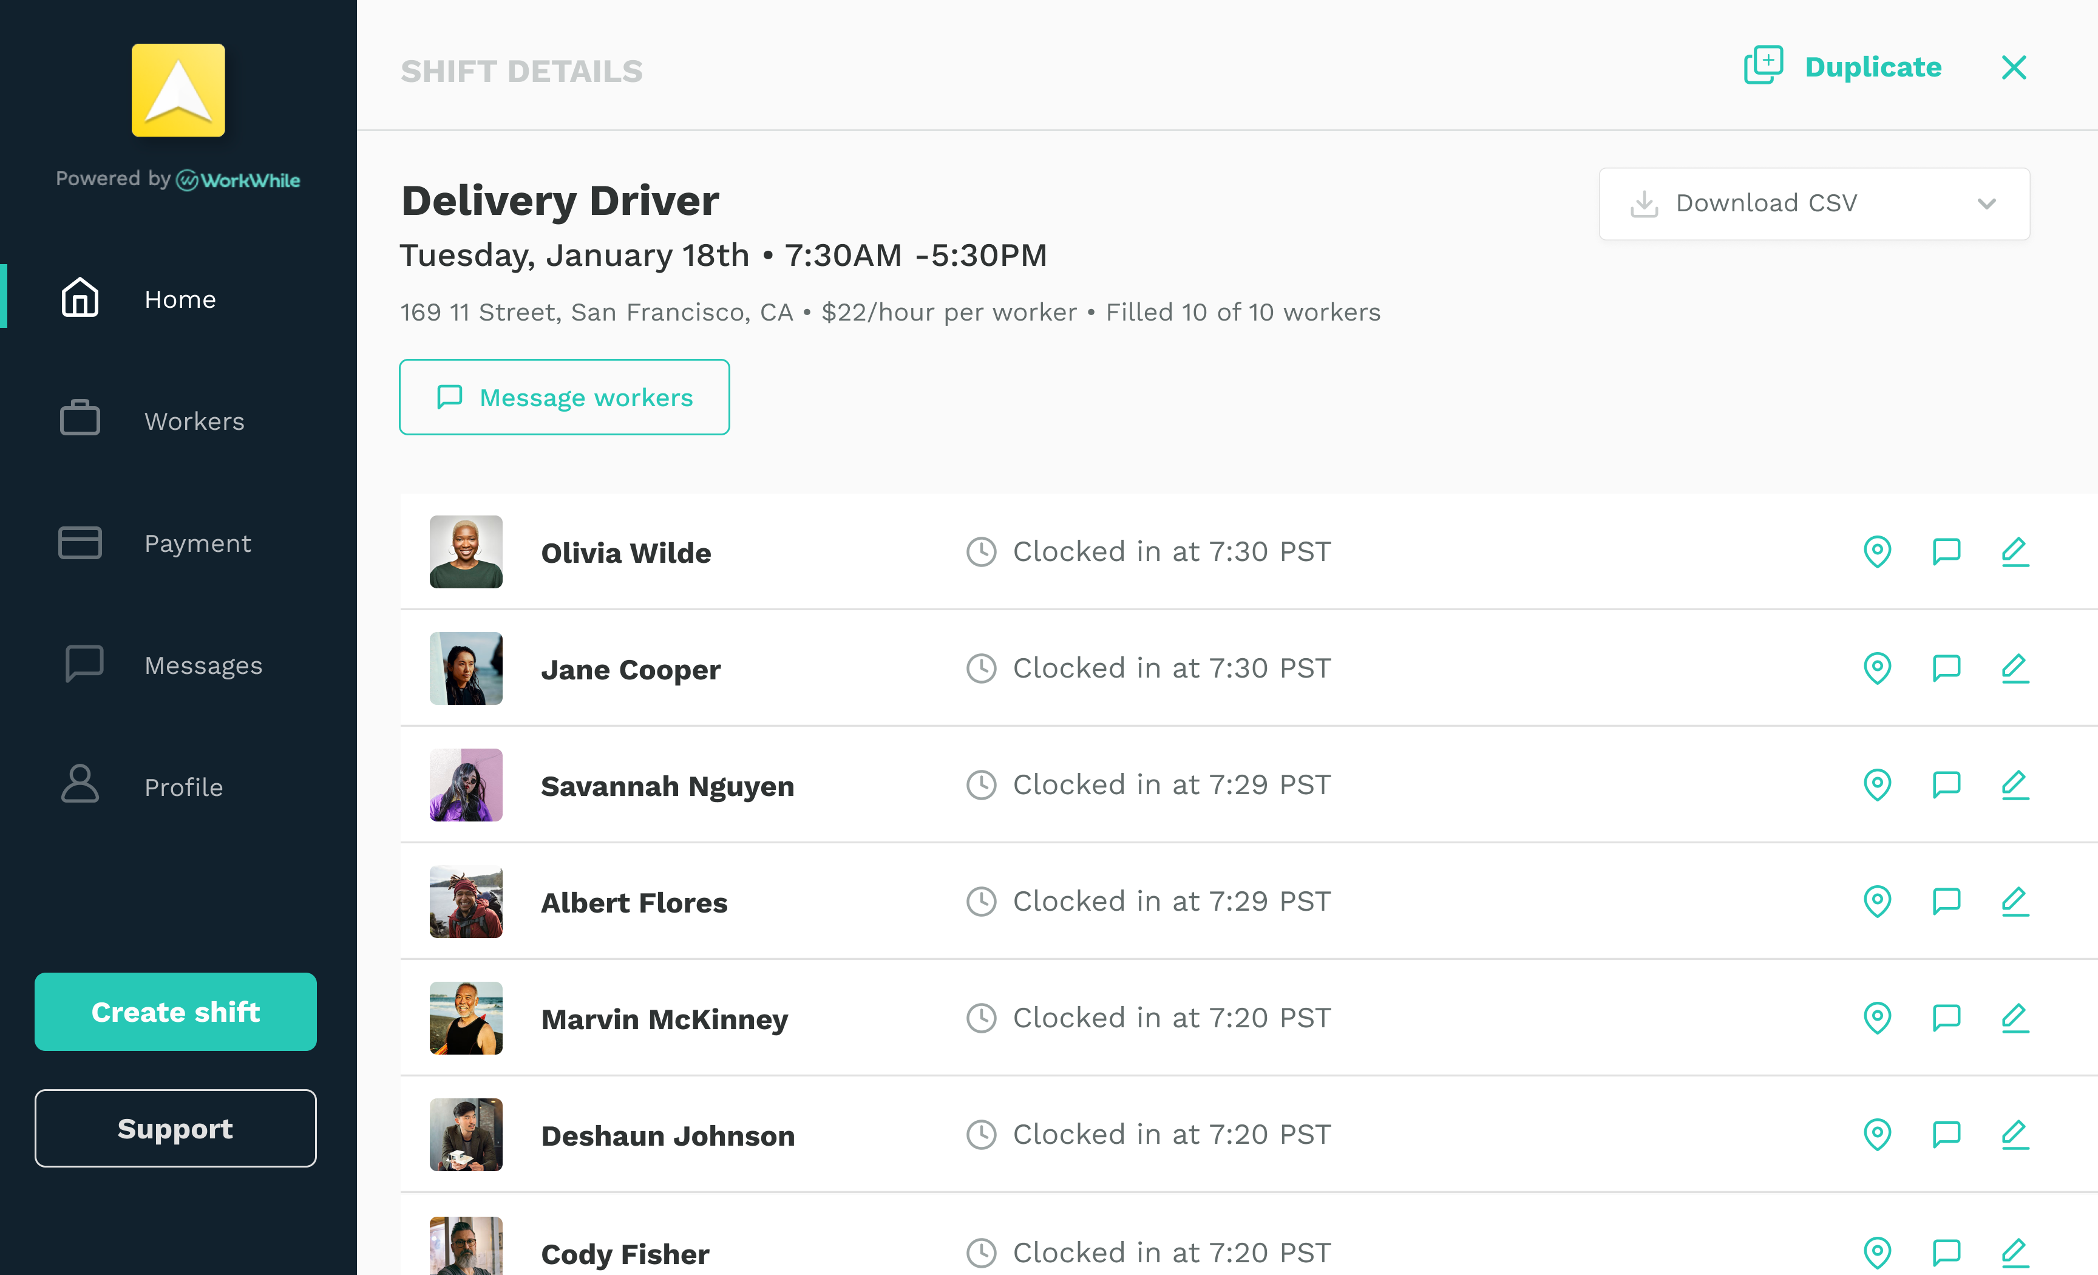This screenshot has width=2098, height=1275.
Task: Click Jane Cooper's profile photo
Action: pyautogui.click(x=466, y=668)
